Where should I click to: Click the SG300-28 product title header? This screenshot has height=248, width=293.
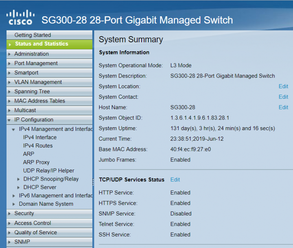137,20
